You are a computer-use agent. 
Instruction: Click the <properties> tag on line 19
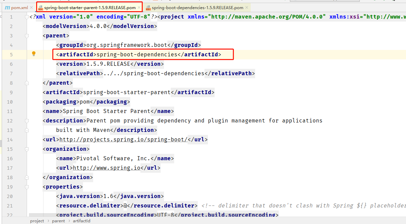(x=63, y=187)
